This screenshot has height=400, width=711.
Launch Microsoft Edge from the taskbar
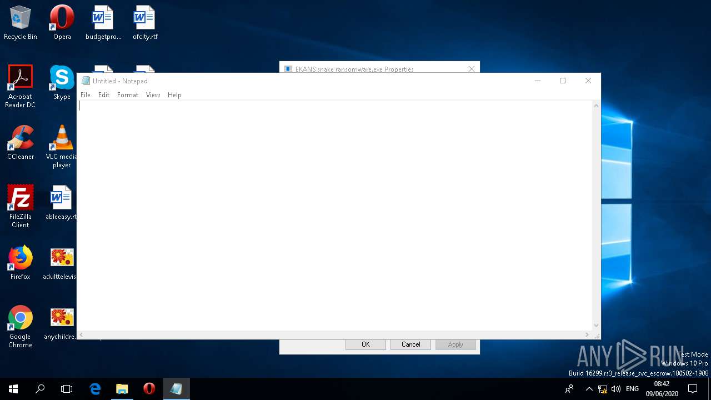(x=95, y=389)
